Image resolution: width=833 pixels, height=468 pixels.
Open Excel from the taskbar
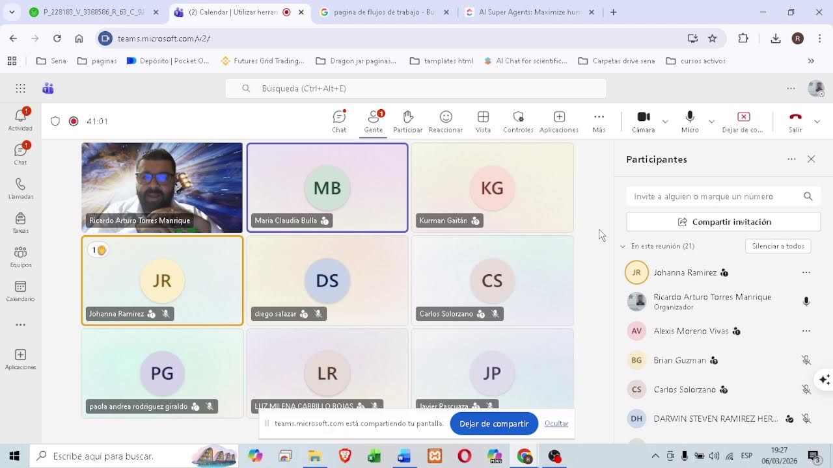tap(374, 456)
